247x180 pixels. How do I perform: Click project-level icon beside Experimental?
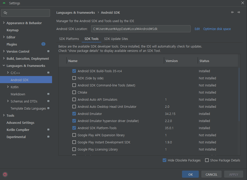(x=48, y=137)
